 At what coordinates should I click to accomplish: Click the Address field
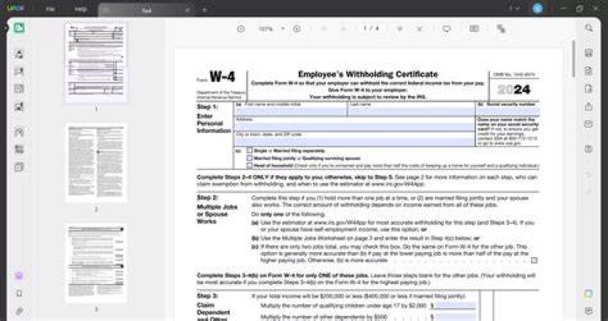(355, 127)
